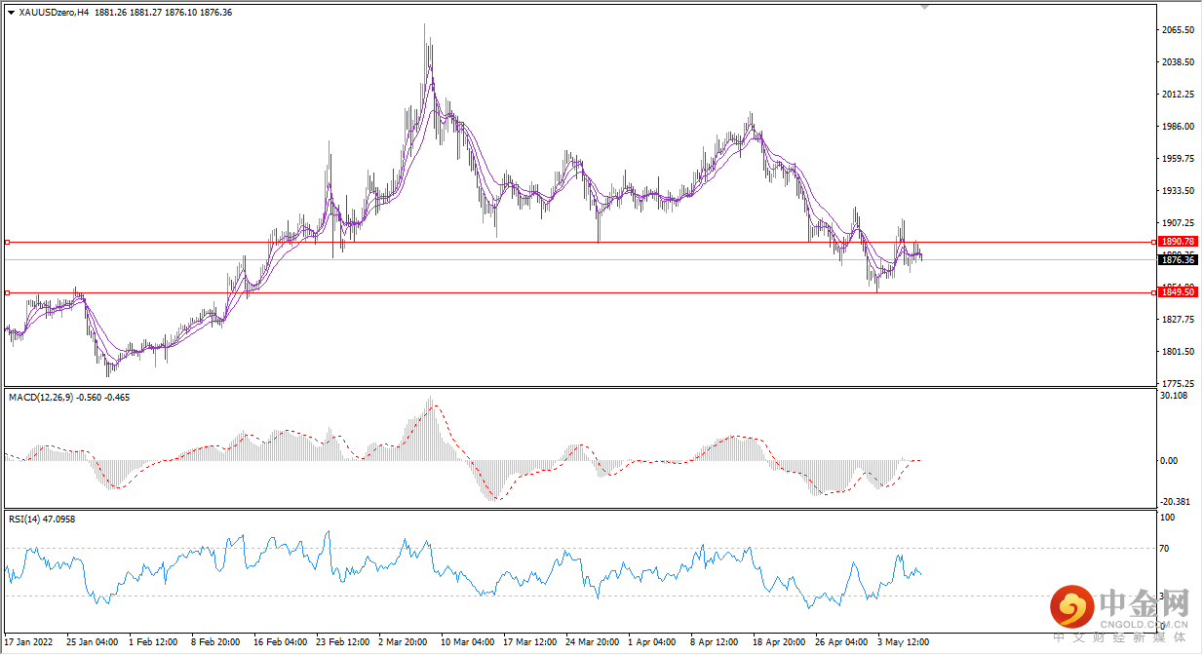The width and height of the screenshot is (1203, 655).
Task: Click the 2 Mar 20:00 date label
Action: pos(403,642)
